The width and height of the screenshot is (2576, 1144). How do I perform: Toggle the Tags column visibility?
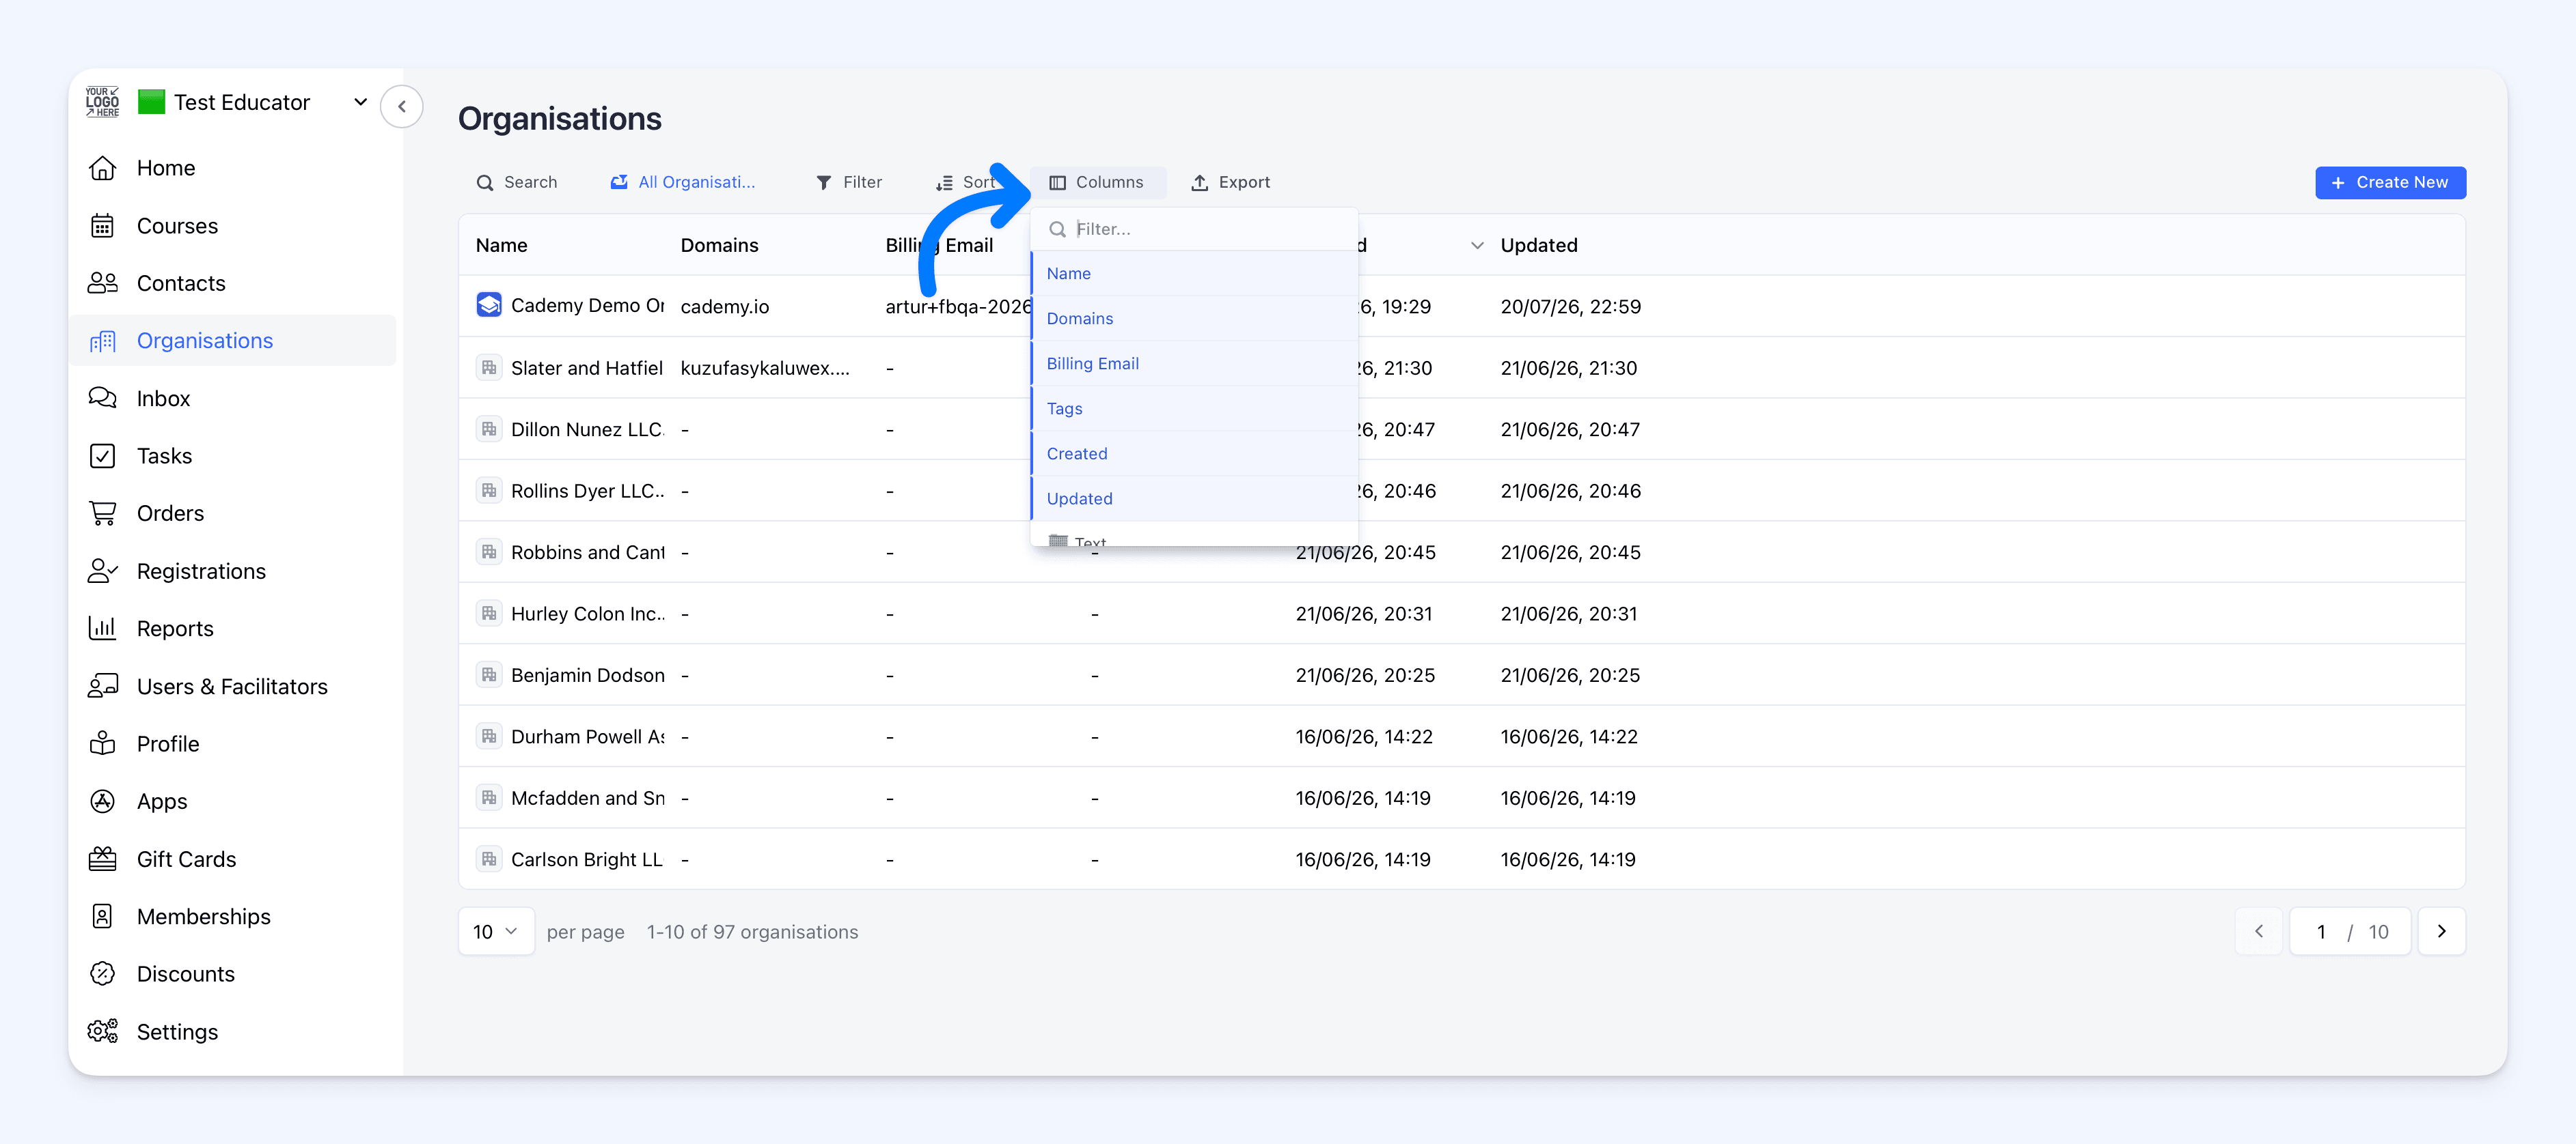click(1194, 409)
